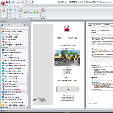The height and width of the screenshot is (113, 113).
Task: Close the Navigateur panel
Action: click(x=28, y=21)
